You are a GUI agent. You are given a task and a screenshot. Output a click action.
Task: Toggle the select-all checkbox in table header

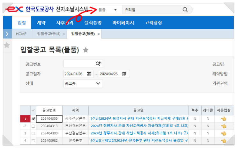(x=33, y=110)
